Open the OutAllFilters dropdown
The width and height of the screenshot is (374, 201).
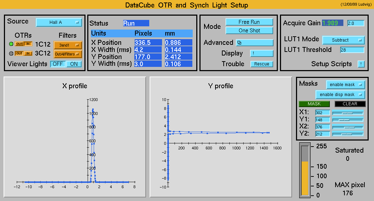pyautogui.click(x=68, y=54)
